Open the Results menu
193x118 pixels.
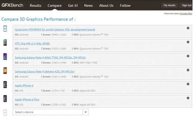click(35, 5)
